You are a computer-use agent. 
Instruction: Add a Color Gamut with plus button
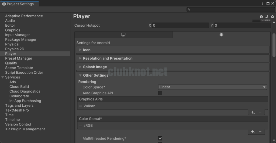pyautogui.click(x=253, y=131)
